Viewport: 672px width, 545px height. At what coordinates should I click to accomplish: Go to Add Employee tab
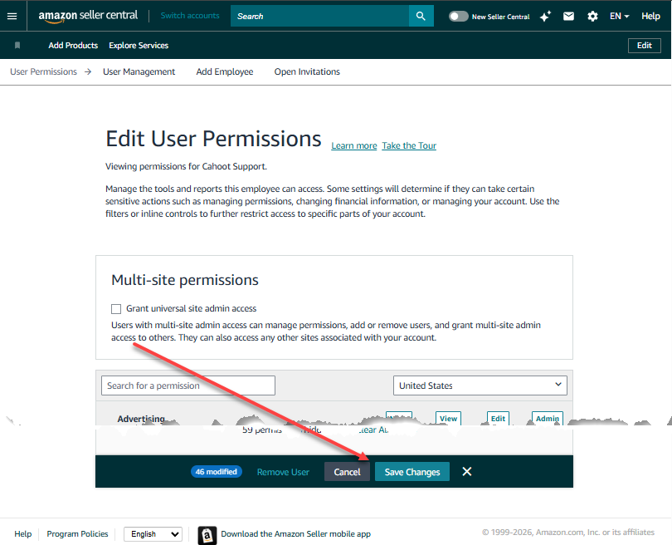tap(225, 71)
